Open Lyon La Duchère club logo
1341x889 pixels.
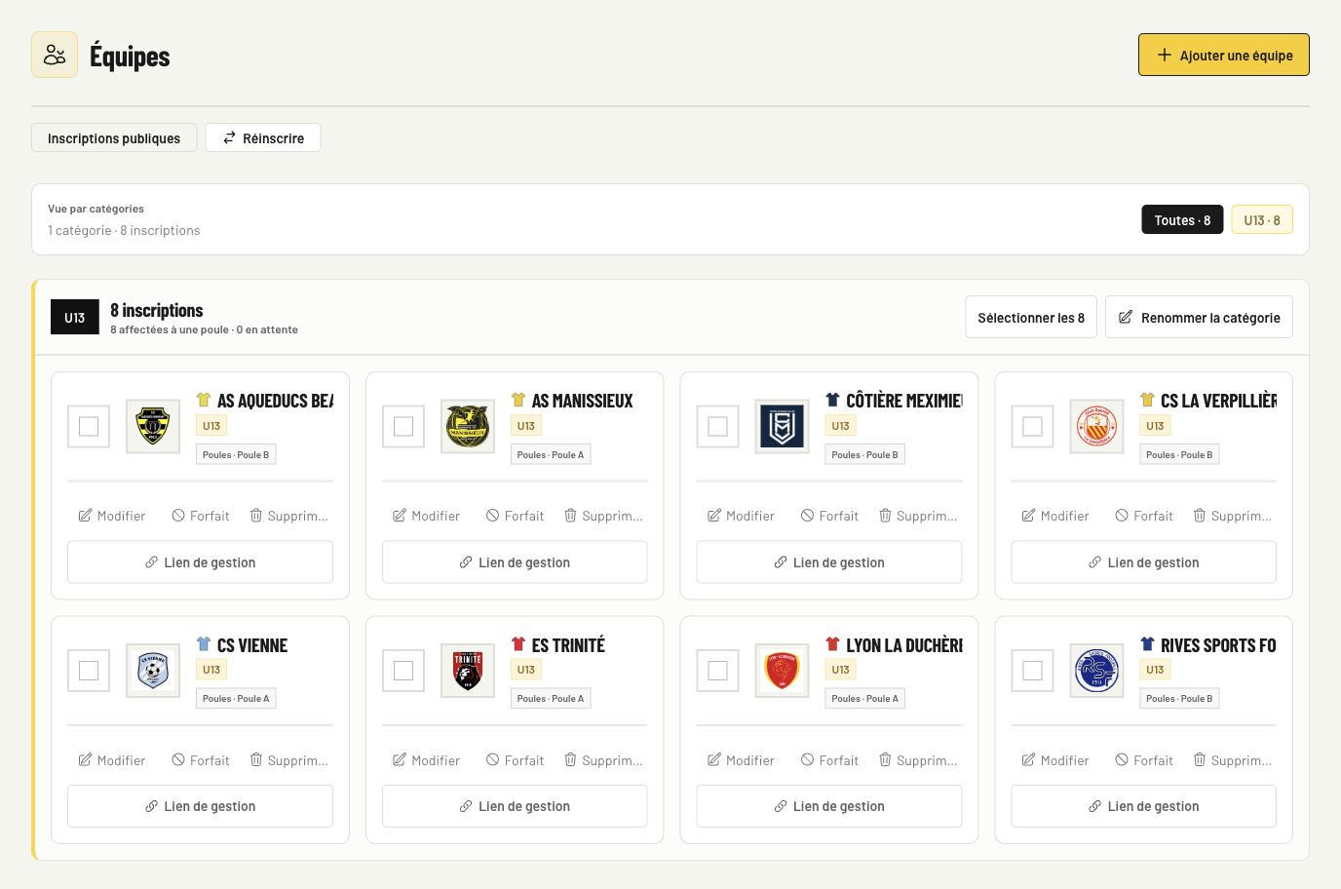click(x=783, y=671)
